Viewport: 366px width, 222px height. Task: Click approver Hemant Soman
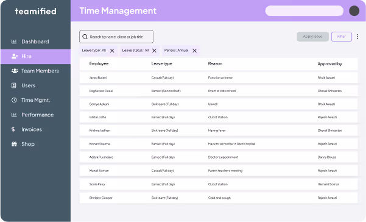328,184
